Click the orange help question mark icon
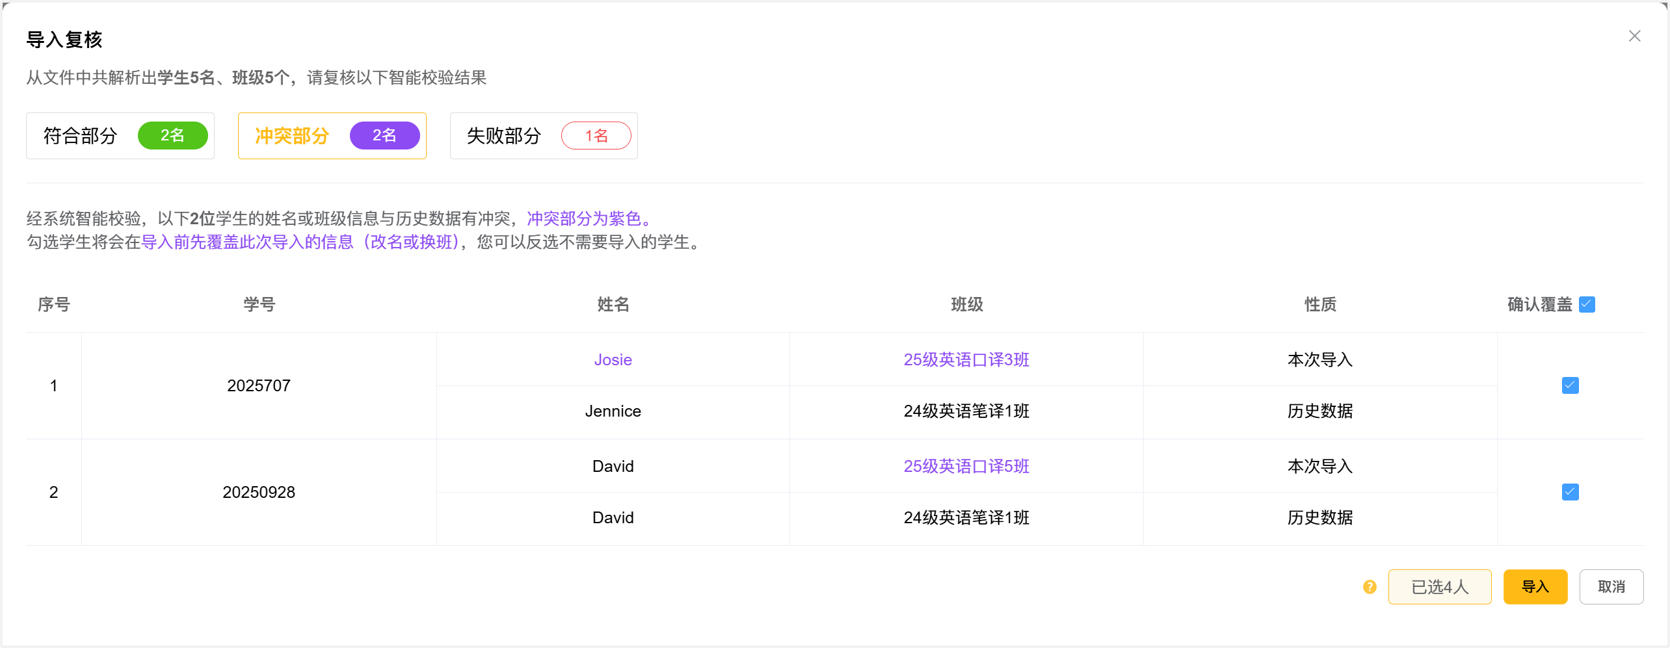This screenshot has height=648, width=1670. coord(1370,587)
